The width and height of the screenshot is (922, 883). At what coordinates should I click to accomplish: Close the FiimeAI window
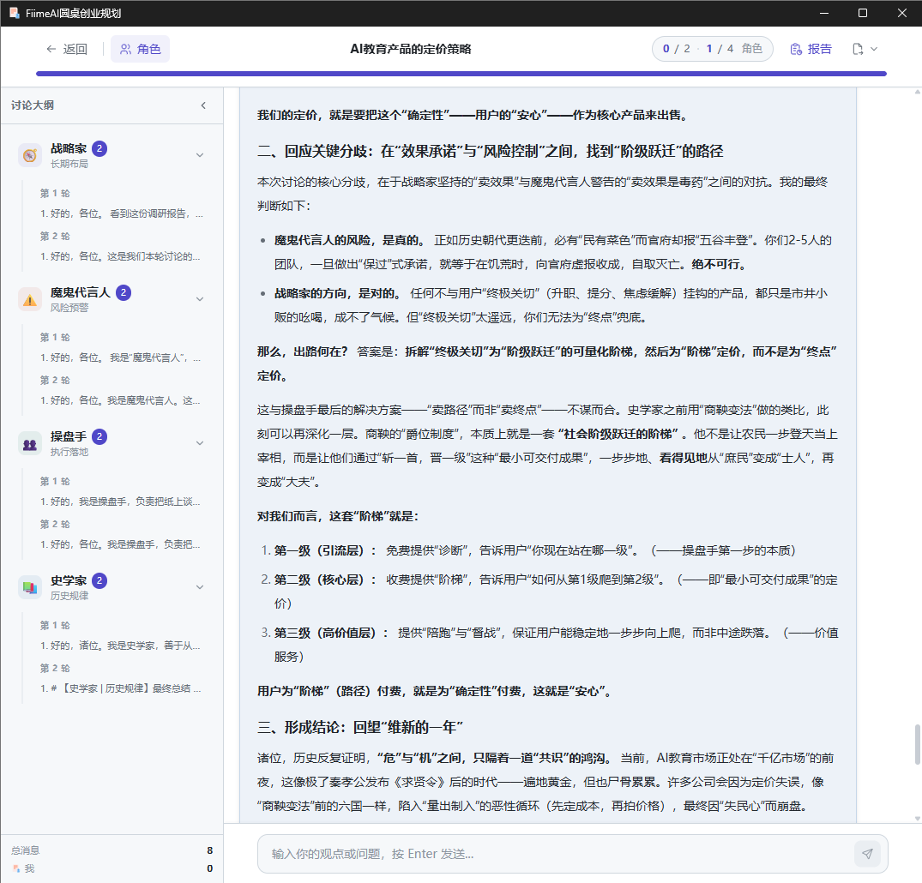click(x=902, y=13)
